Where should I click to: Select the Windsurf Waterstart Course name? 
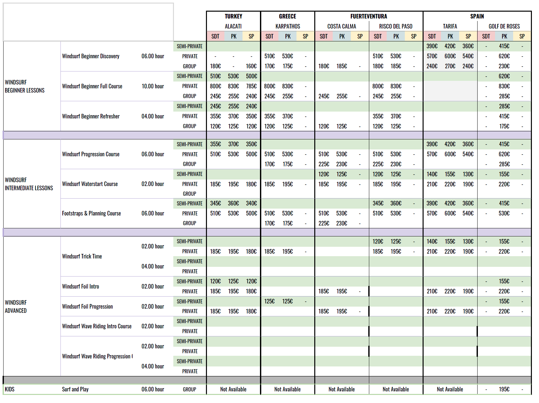(90, 184)
